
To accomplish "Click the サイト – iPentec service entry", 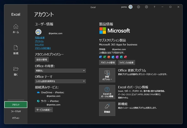I will pyautogui.click(x=50, y=101).
